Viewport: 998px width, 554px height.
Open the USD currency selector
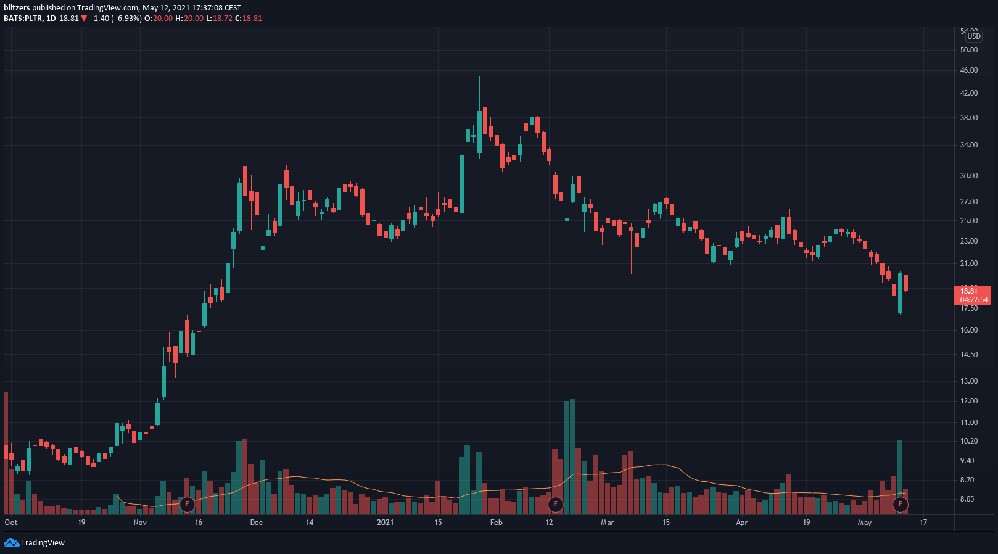click(974, 36)
